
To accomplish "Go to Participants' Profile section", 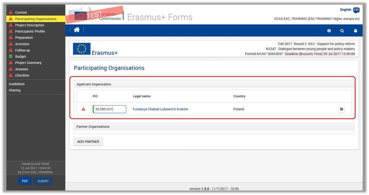I will [x=30, y=31].
